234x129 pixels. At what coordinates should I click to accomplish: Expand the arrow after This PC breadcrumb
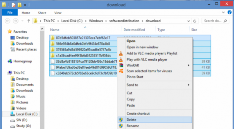click(x=58, y=21)
